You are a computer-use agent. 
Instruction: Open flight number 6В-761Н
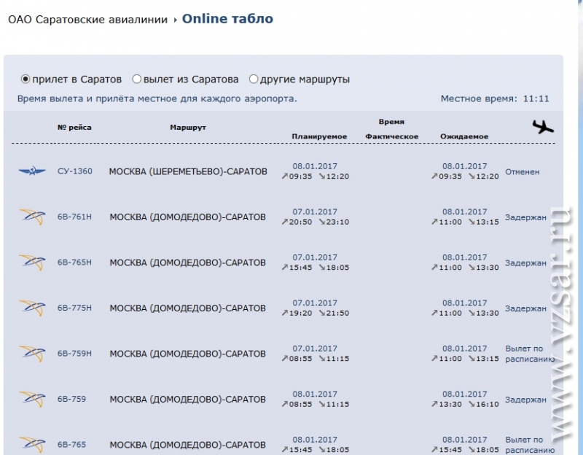74,217
